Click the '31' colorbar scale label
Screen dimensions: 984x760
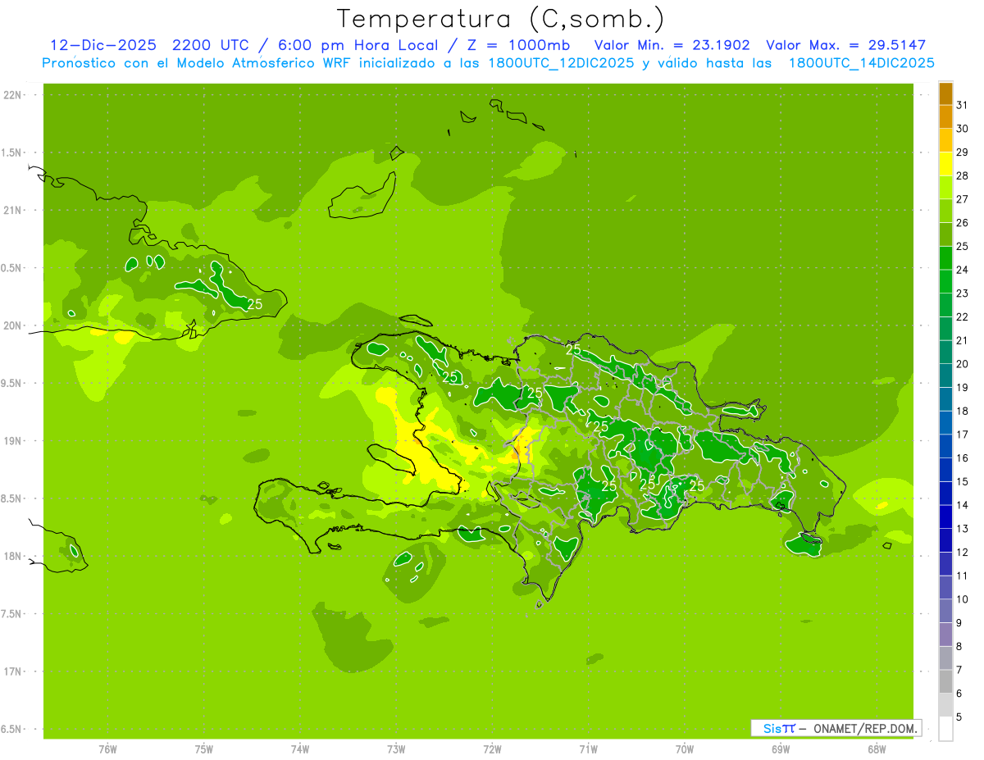tap(962, 105)
